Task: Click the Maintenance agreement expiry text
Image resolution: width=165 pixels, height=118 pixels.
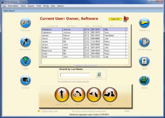Action: [x=89, y=114]
